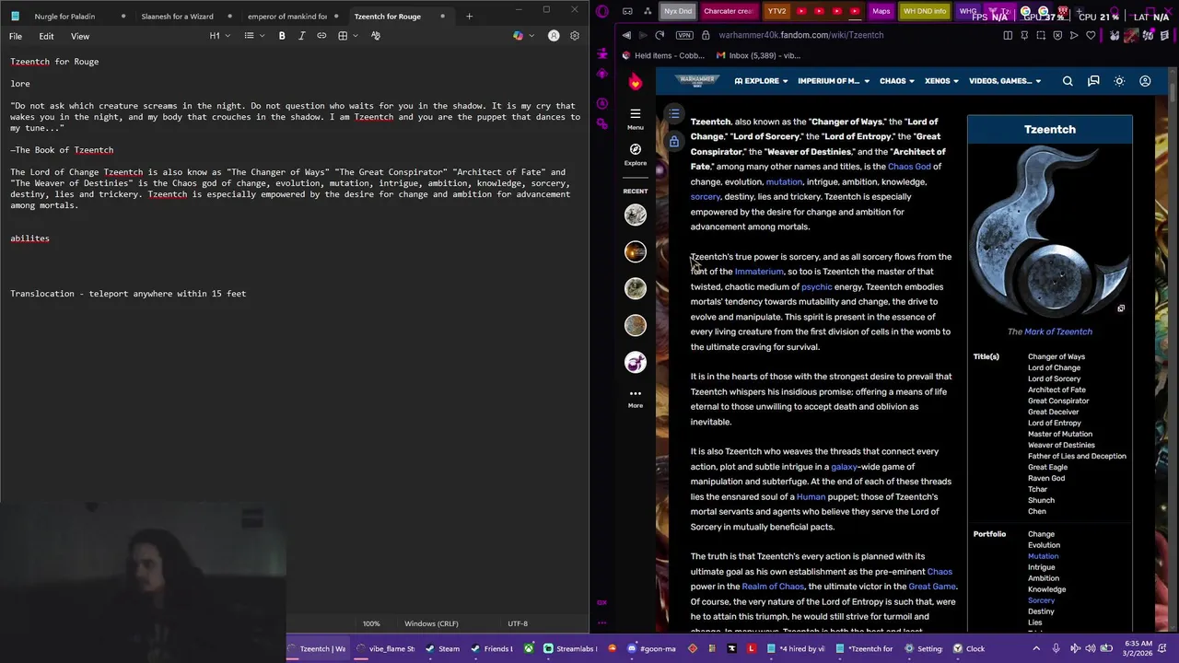Open the Charcater creat browser tab
This screenshot has width=1179, height=663.
point(728,11)
